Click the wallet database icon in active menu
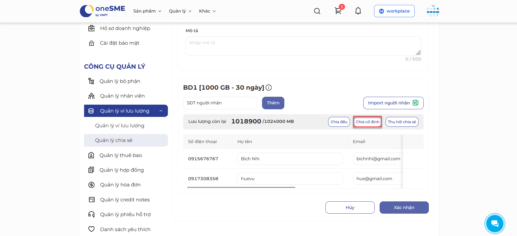This screenshot has width=517, height=236. coord(91,111)
